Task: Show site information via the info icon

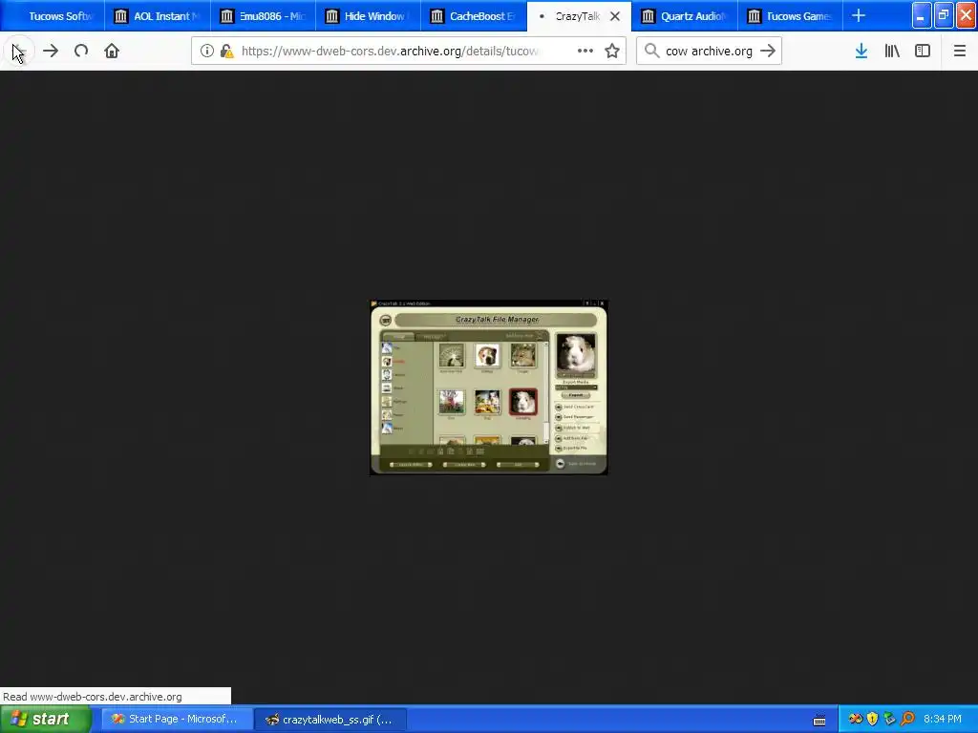Action: pyautogui.click(x=207, y=52)
